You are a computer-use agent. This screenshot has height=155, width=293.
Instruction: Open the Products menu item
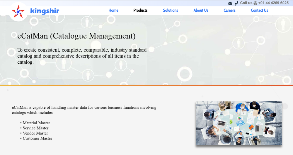click(x=140, y=11)
